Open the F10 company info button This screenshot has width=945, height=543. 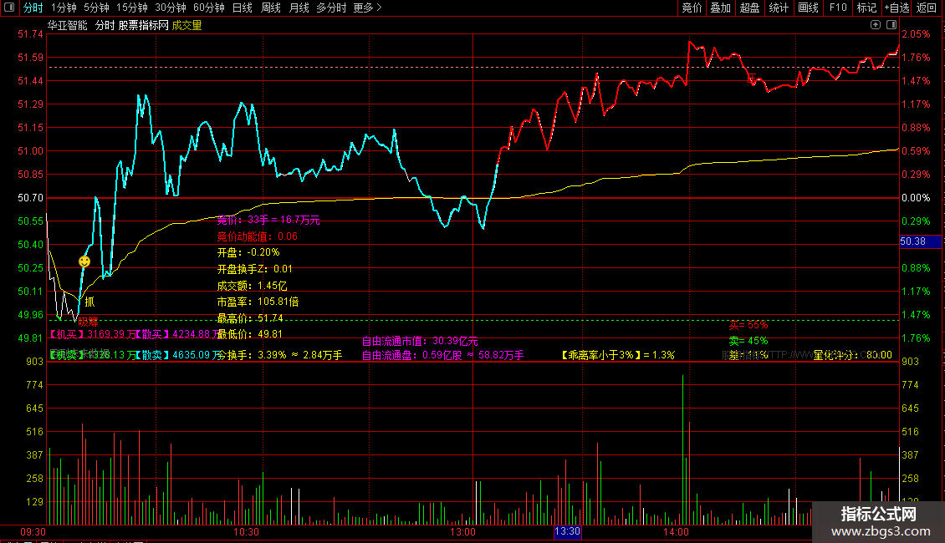click(838, 8)
